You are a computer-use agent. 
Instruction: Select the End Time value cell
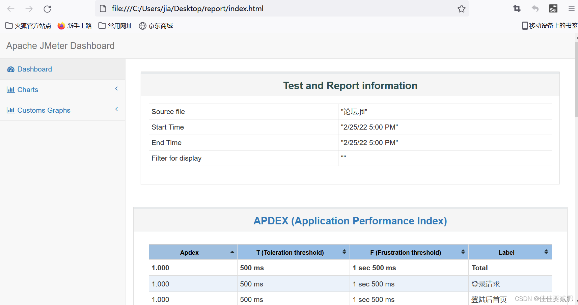pyautogui.click(x=445, y=143)
